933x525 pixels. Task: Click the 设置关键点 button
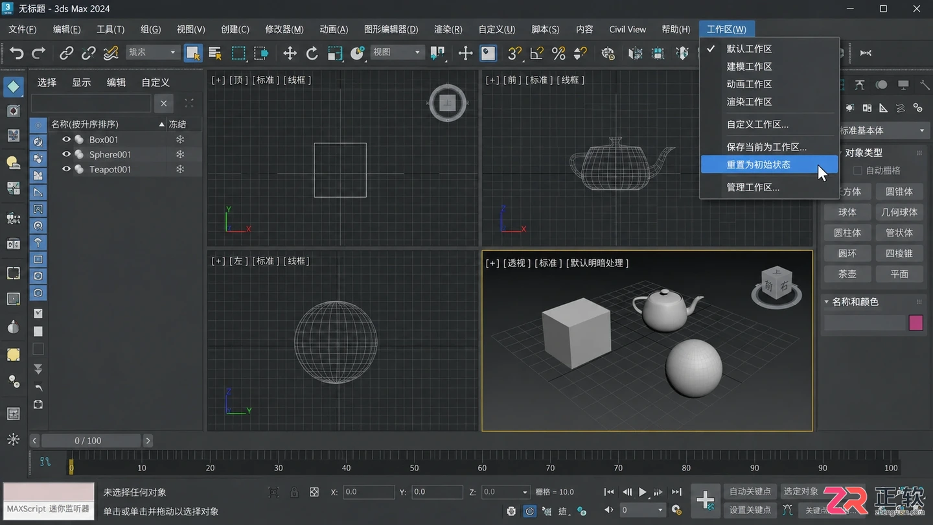(750, 510)
